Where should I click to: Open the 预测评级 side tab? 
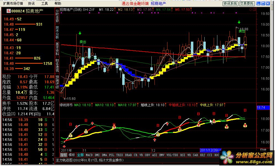(x=57, y=82)
